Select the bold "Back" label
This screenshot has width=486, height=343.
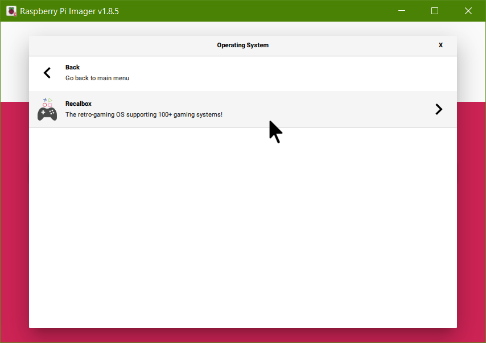[x=72, y=67]
